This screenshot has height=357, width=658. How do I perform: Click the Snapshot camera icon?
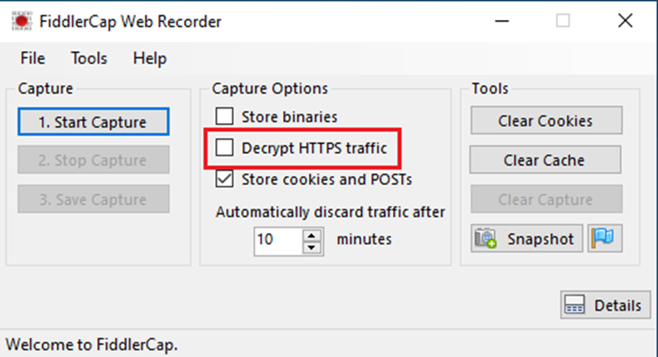tap(485, 239)
